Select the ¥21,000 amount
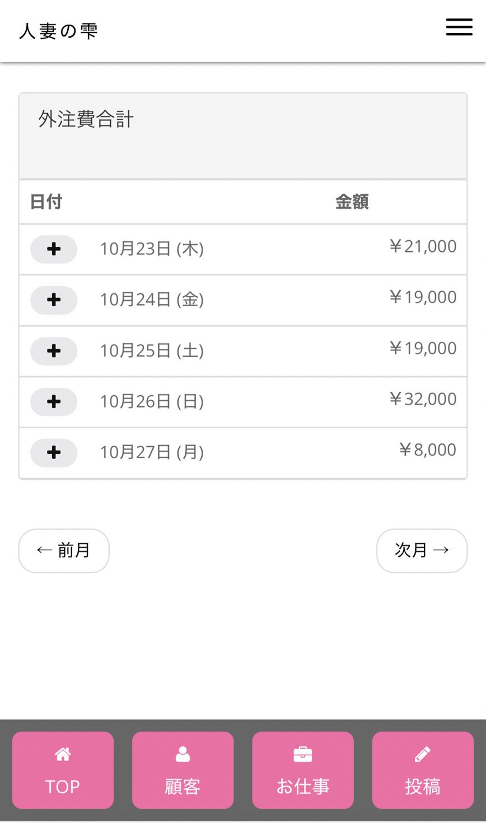This screenshot has height=823, width=486. (423, 246)
